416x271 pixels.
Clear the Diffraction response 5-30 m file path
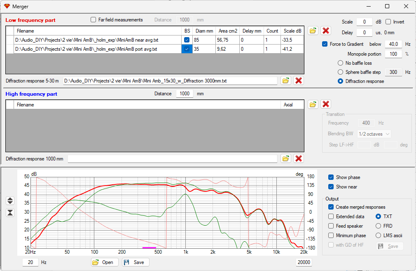tap(299, 80)
